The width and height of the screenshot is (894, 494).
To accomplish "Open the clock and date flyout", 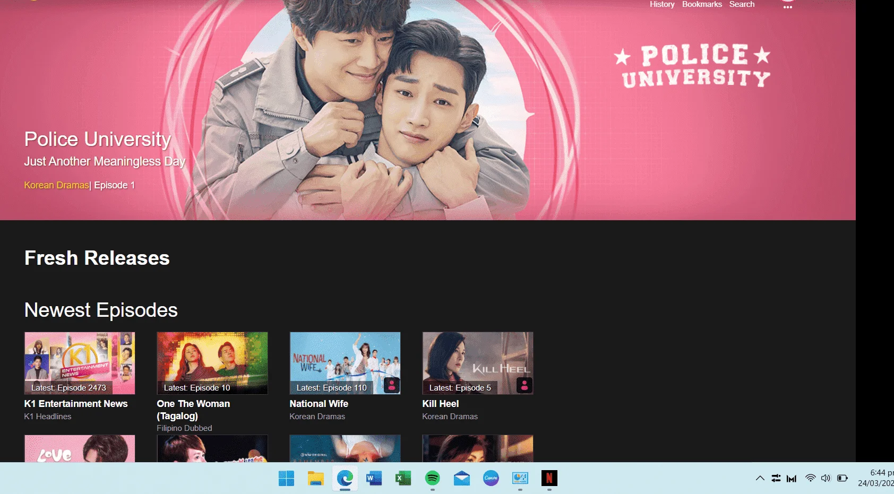I will 876,478.
